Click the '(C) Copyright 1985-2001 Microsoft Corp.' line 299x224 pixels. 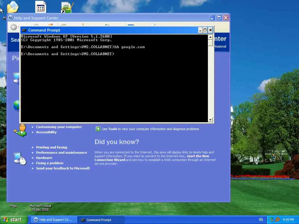click(66, 40)
